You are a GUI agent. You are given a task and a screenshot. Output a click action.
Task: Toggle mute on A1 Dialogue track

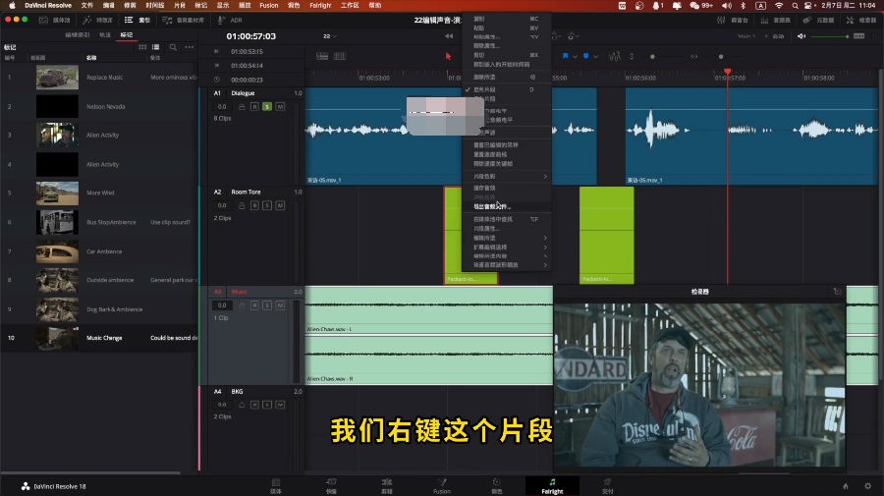pyautogui.click(x=280, y=106)
